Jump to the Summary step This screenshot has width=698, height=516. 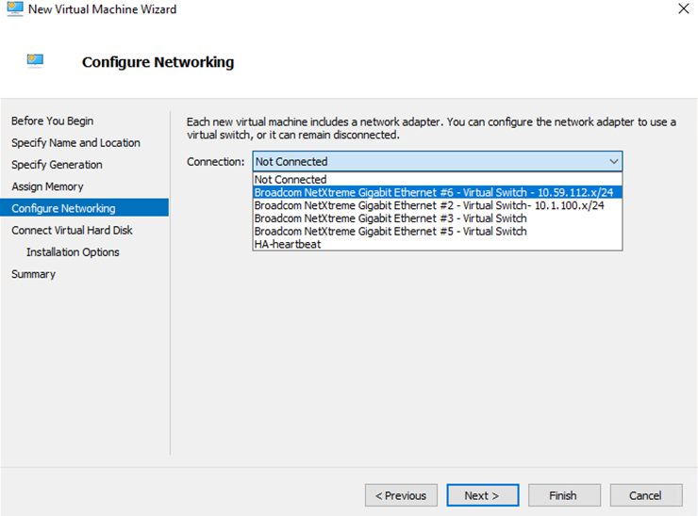point(33,274)
